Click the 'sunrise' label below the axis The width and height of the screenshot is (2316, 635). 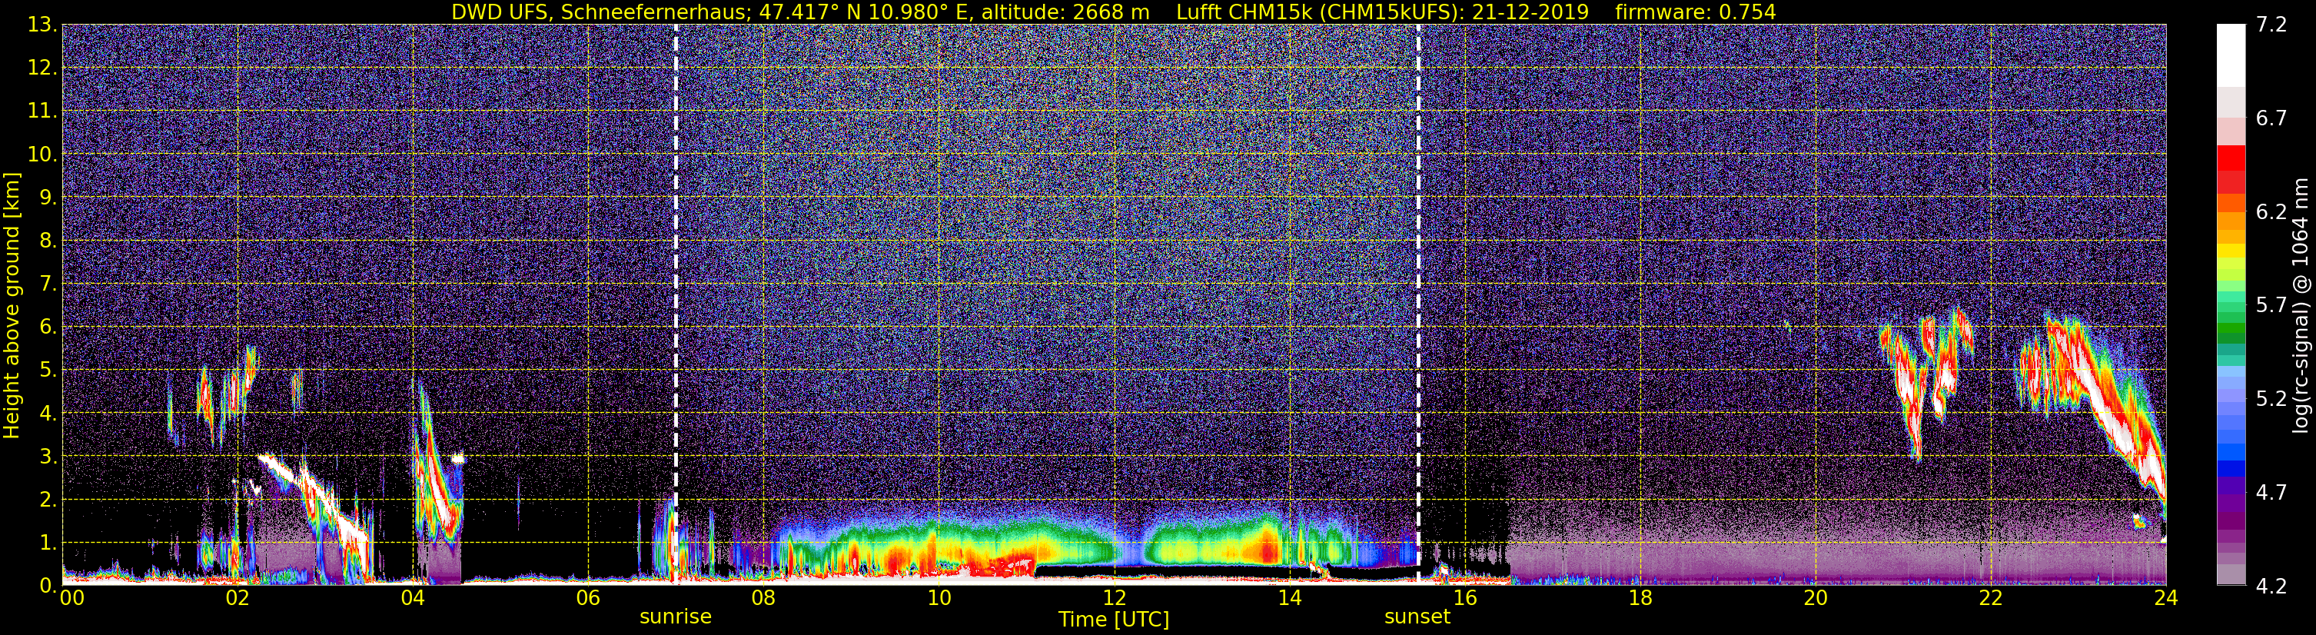[675, 617]
